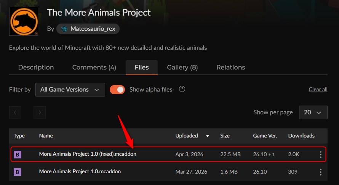
Task: Click the Clear all link
Action: tap(318, 89)
